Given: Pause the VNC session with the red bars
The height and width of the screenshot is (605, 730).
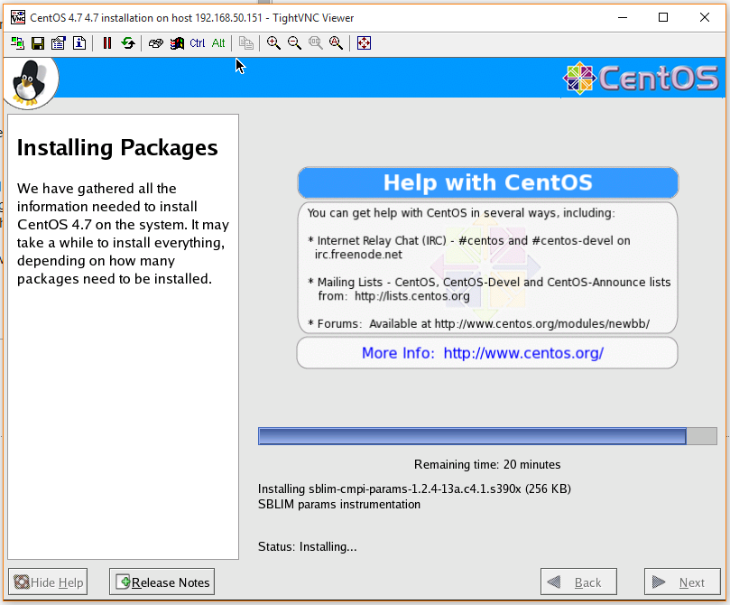Looking at the screenshot, I should [107, 43].
